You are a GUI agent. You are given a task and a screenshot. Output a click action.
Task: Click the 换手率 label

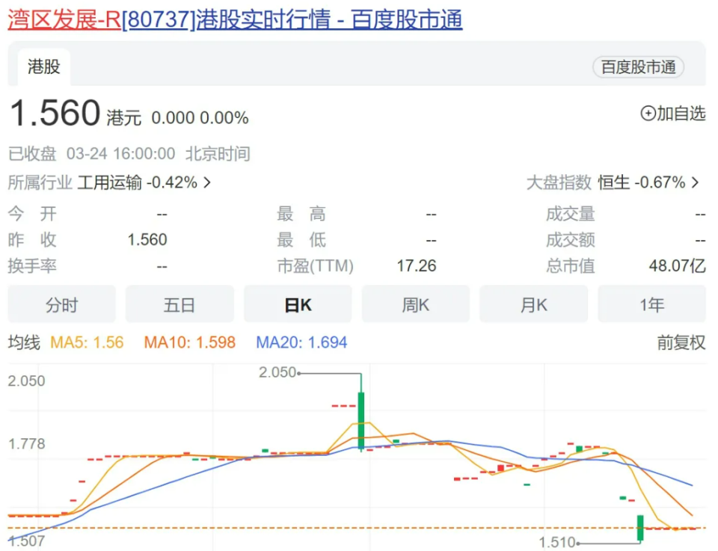click(x=32, y=266)
